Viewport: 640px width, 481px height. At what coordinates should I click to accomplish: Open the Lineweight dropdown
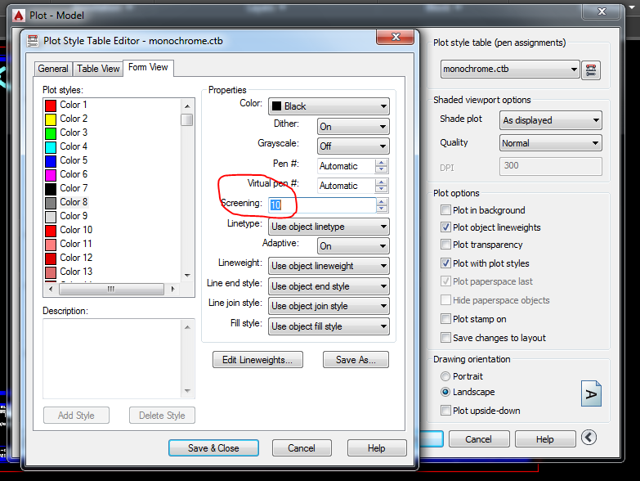point(329,266)
